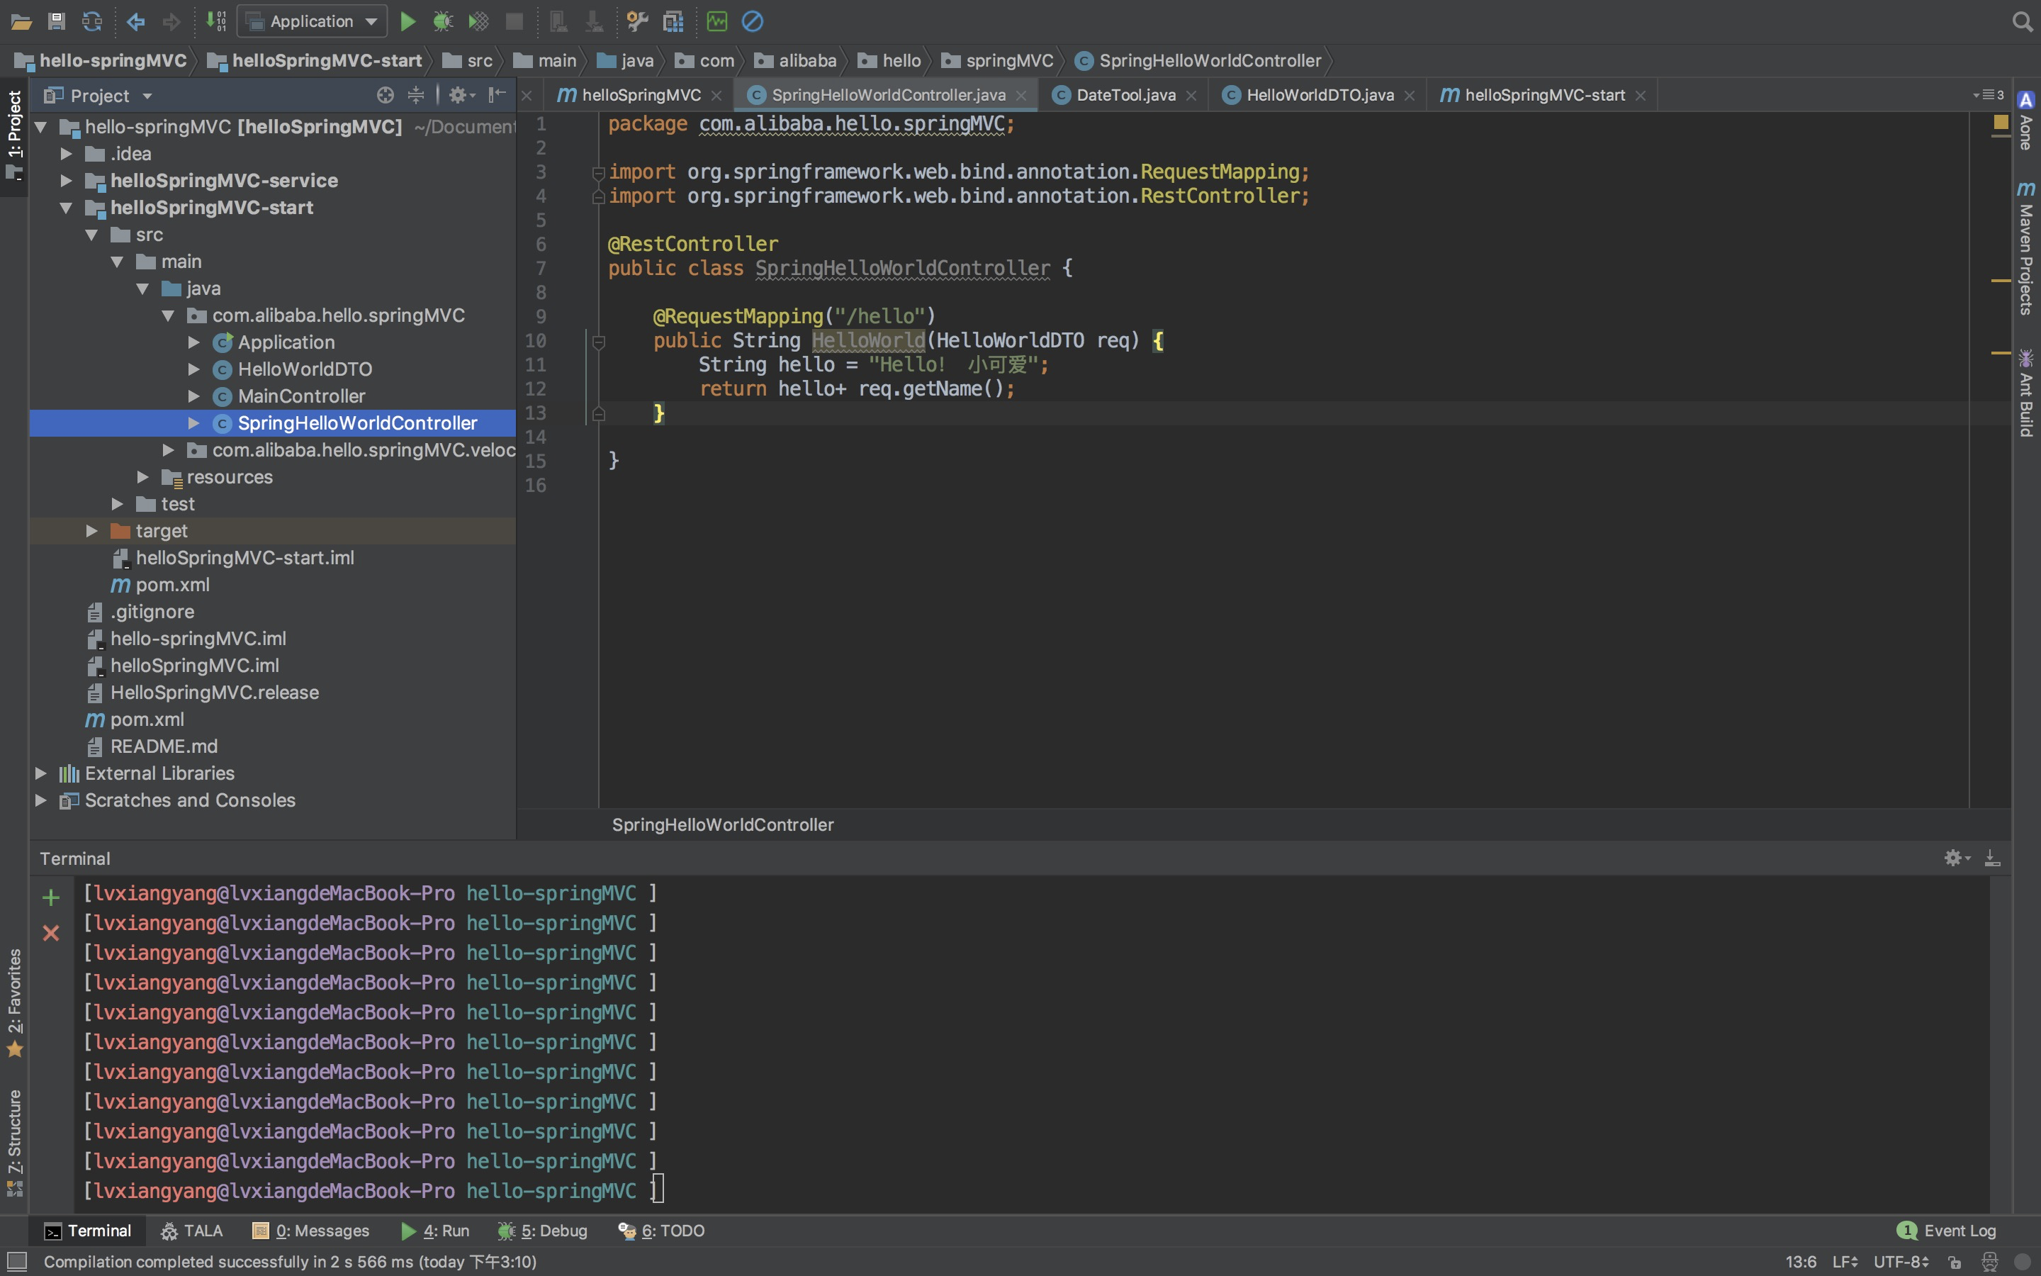The image size is (2041, 1276).
Task: Open the 0: Messages tool window
Action: (x=311, y=1231)
